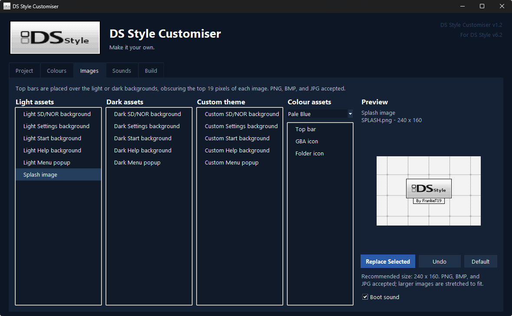The width and height of the screenshot is (512, 316).
Task: Open the Project tab
Action: [x=24, y=71]
